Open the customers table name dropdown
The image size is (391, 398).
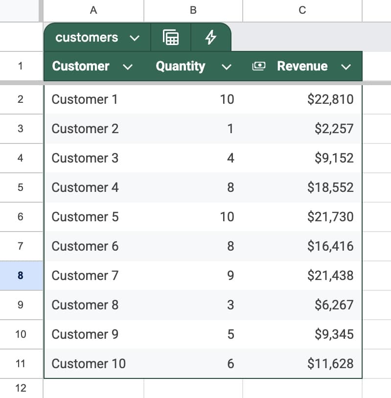click(135, 38)
